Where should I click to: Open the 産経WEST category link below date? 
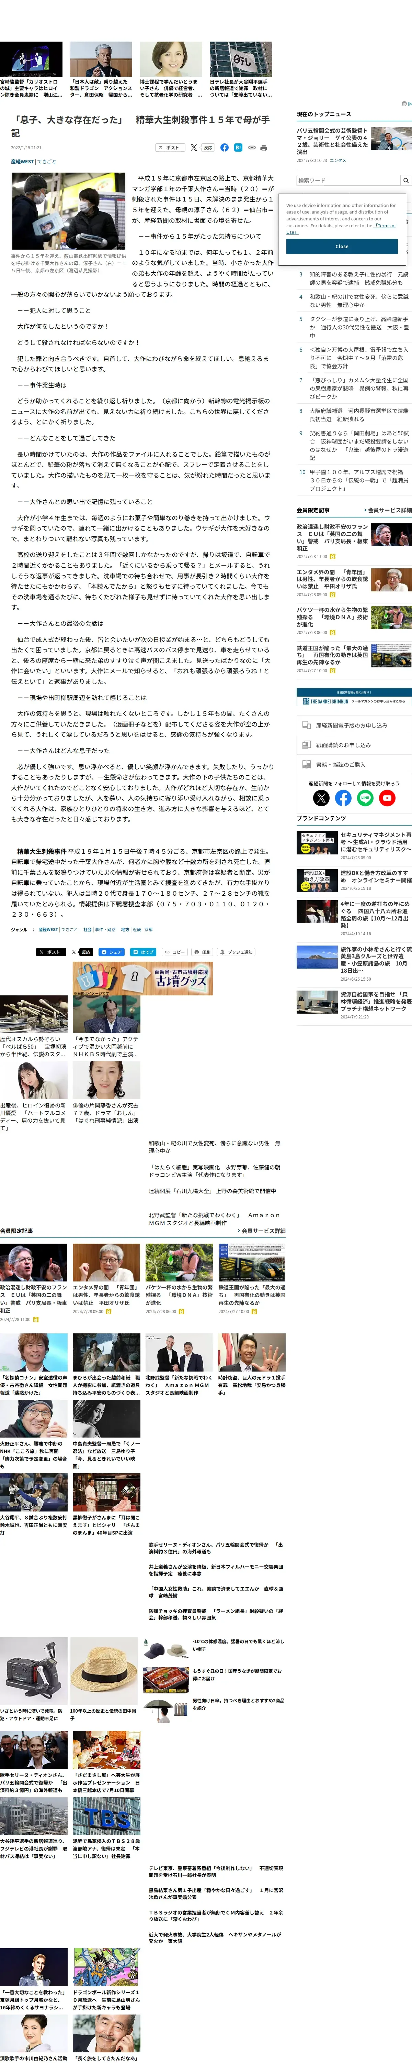click(22, 161)
